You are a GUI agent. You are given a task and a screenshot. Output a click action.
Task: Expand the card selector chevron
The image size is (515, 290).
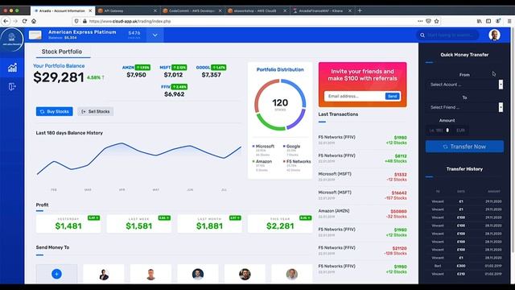[x=155, y=35]
